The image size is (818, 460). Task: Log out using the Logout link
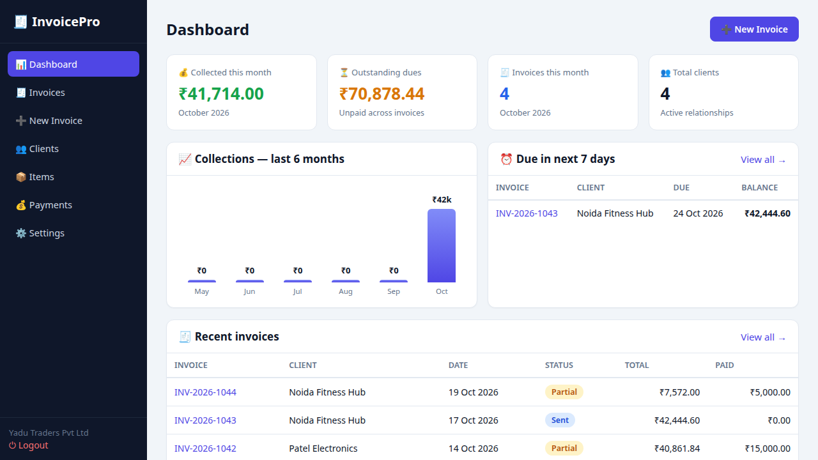point(29,445)
